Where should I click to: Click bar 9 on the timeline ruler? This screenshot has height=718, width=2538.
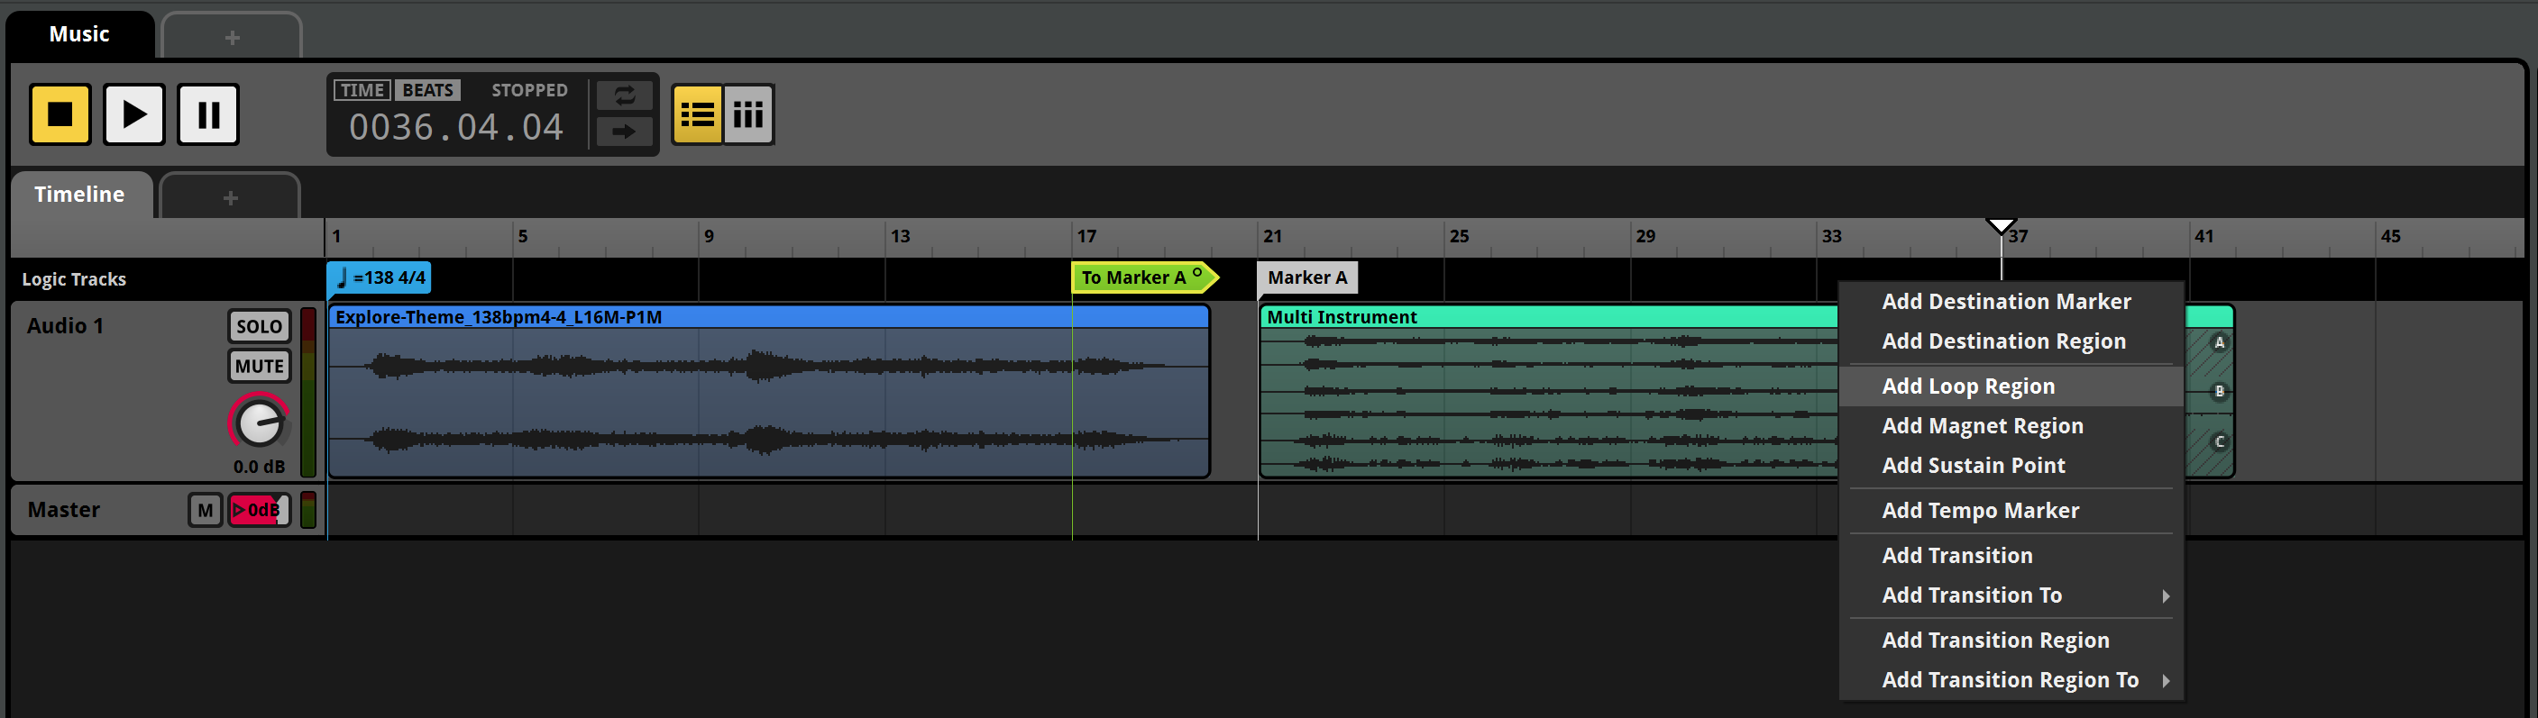[709, 236]
